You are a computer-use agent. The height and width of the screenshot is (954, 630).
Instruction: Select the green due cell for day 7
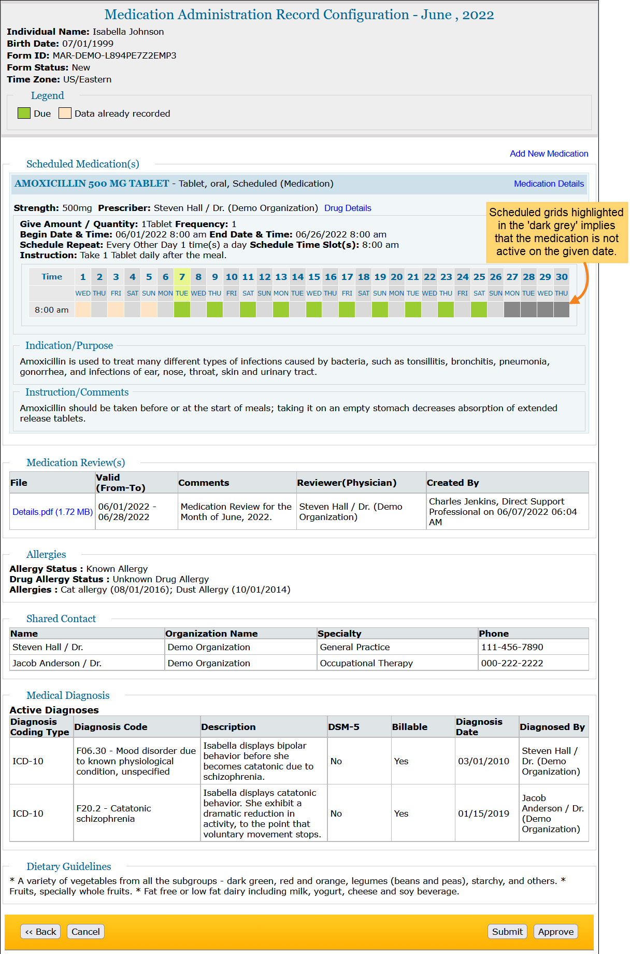tap(182, 310)
